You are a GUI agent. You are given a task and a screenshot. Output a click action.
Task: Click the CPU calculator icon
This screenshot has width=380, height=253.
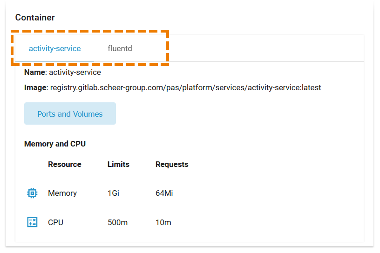[32, 222]
